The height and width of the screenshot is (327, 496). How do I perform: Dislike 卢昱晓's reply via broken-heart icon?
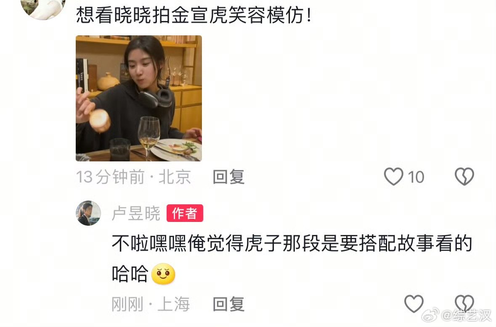(x=464, y=303)
